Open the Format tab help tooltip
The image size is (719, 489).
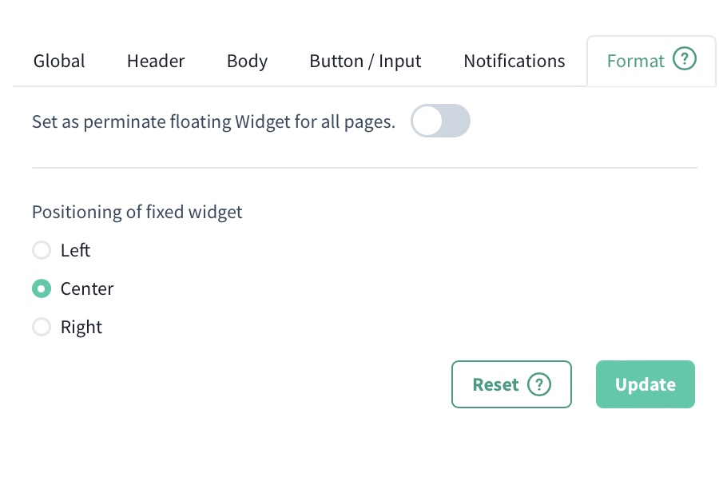(685, 60)
